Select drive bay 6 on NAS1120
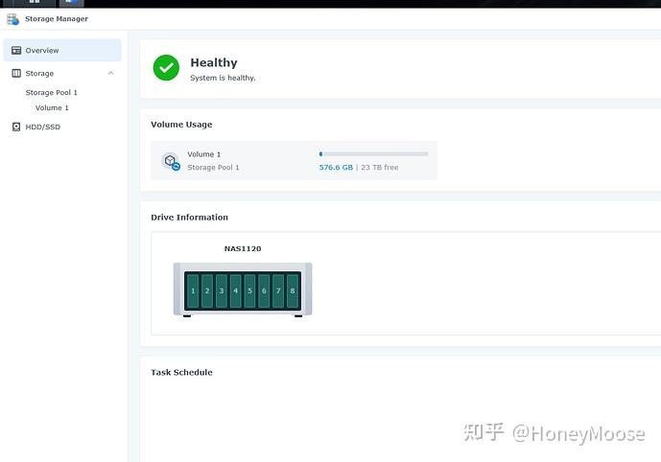Image resolution: width=661 pixels, height=462 pixels. (264, 290)
